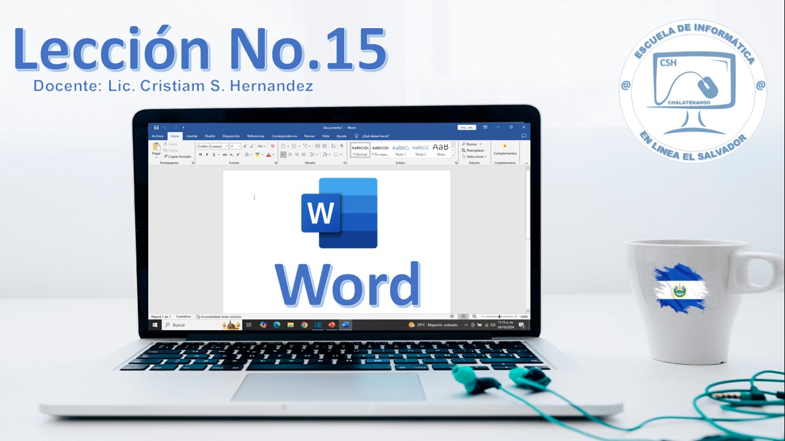Apply the Título 1 style thumbnail
Screen dimensions: 785x441
click(x=400, y=150)
